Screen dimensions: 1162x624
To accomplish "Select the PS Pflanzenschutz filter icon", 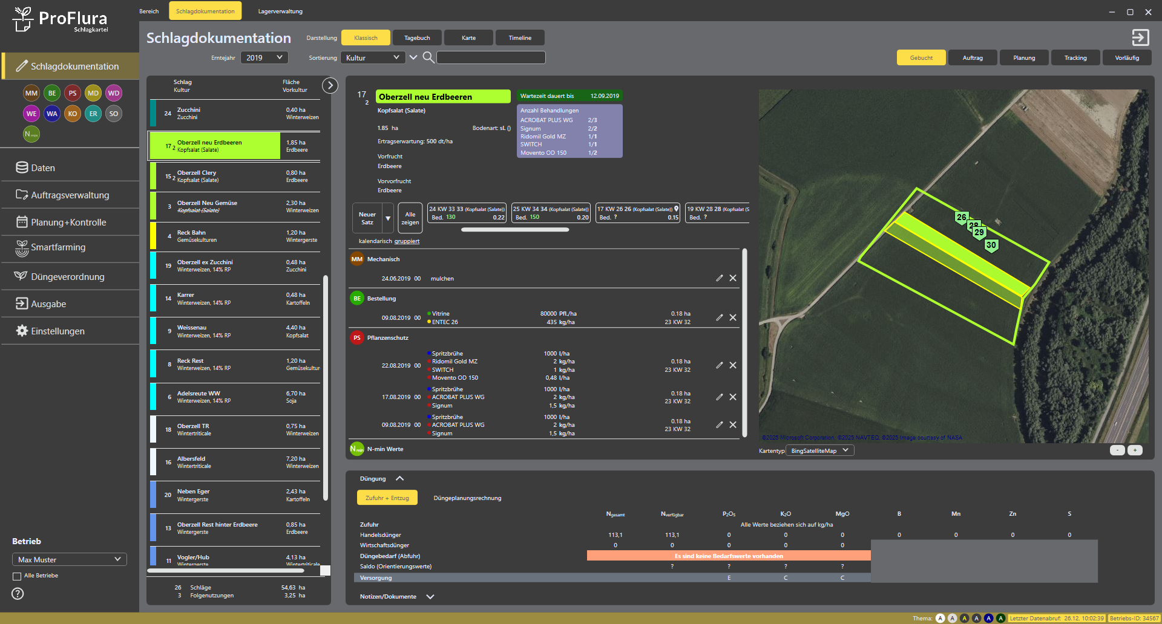I will pyautogui.click(x=73, y=93).
